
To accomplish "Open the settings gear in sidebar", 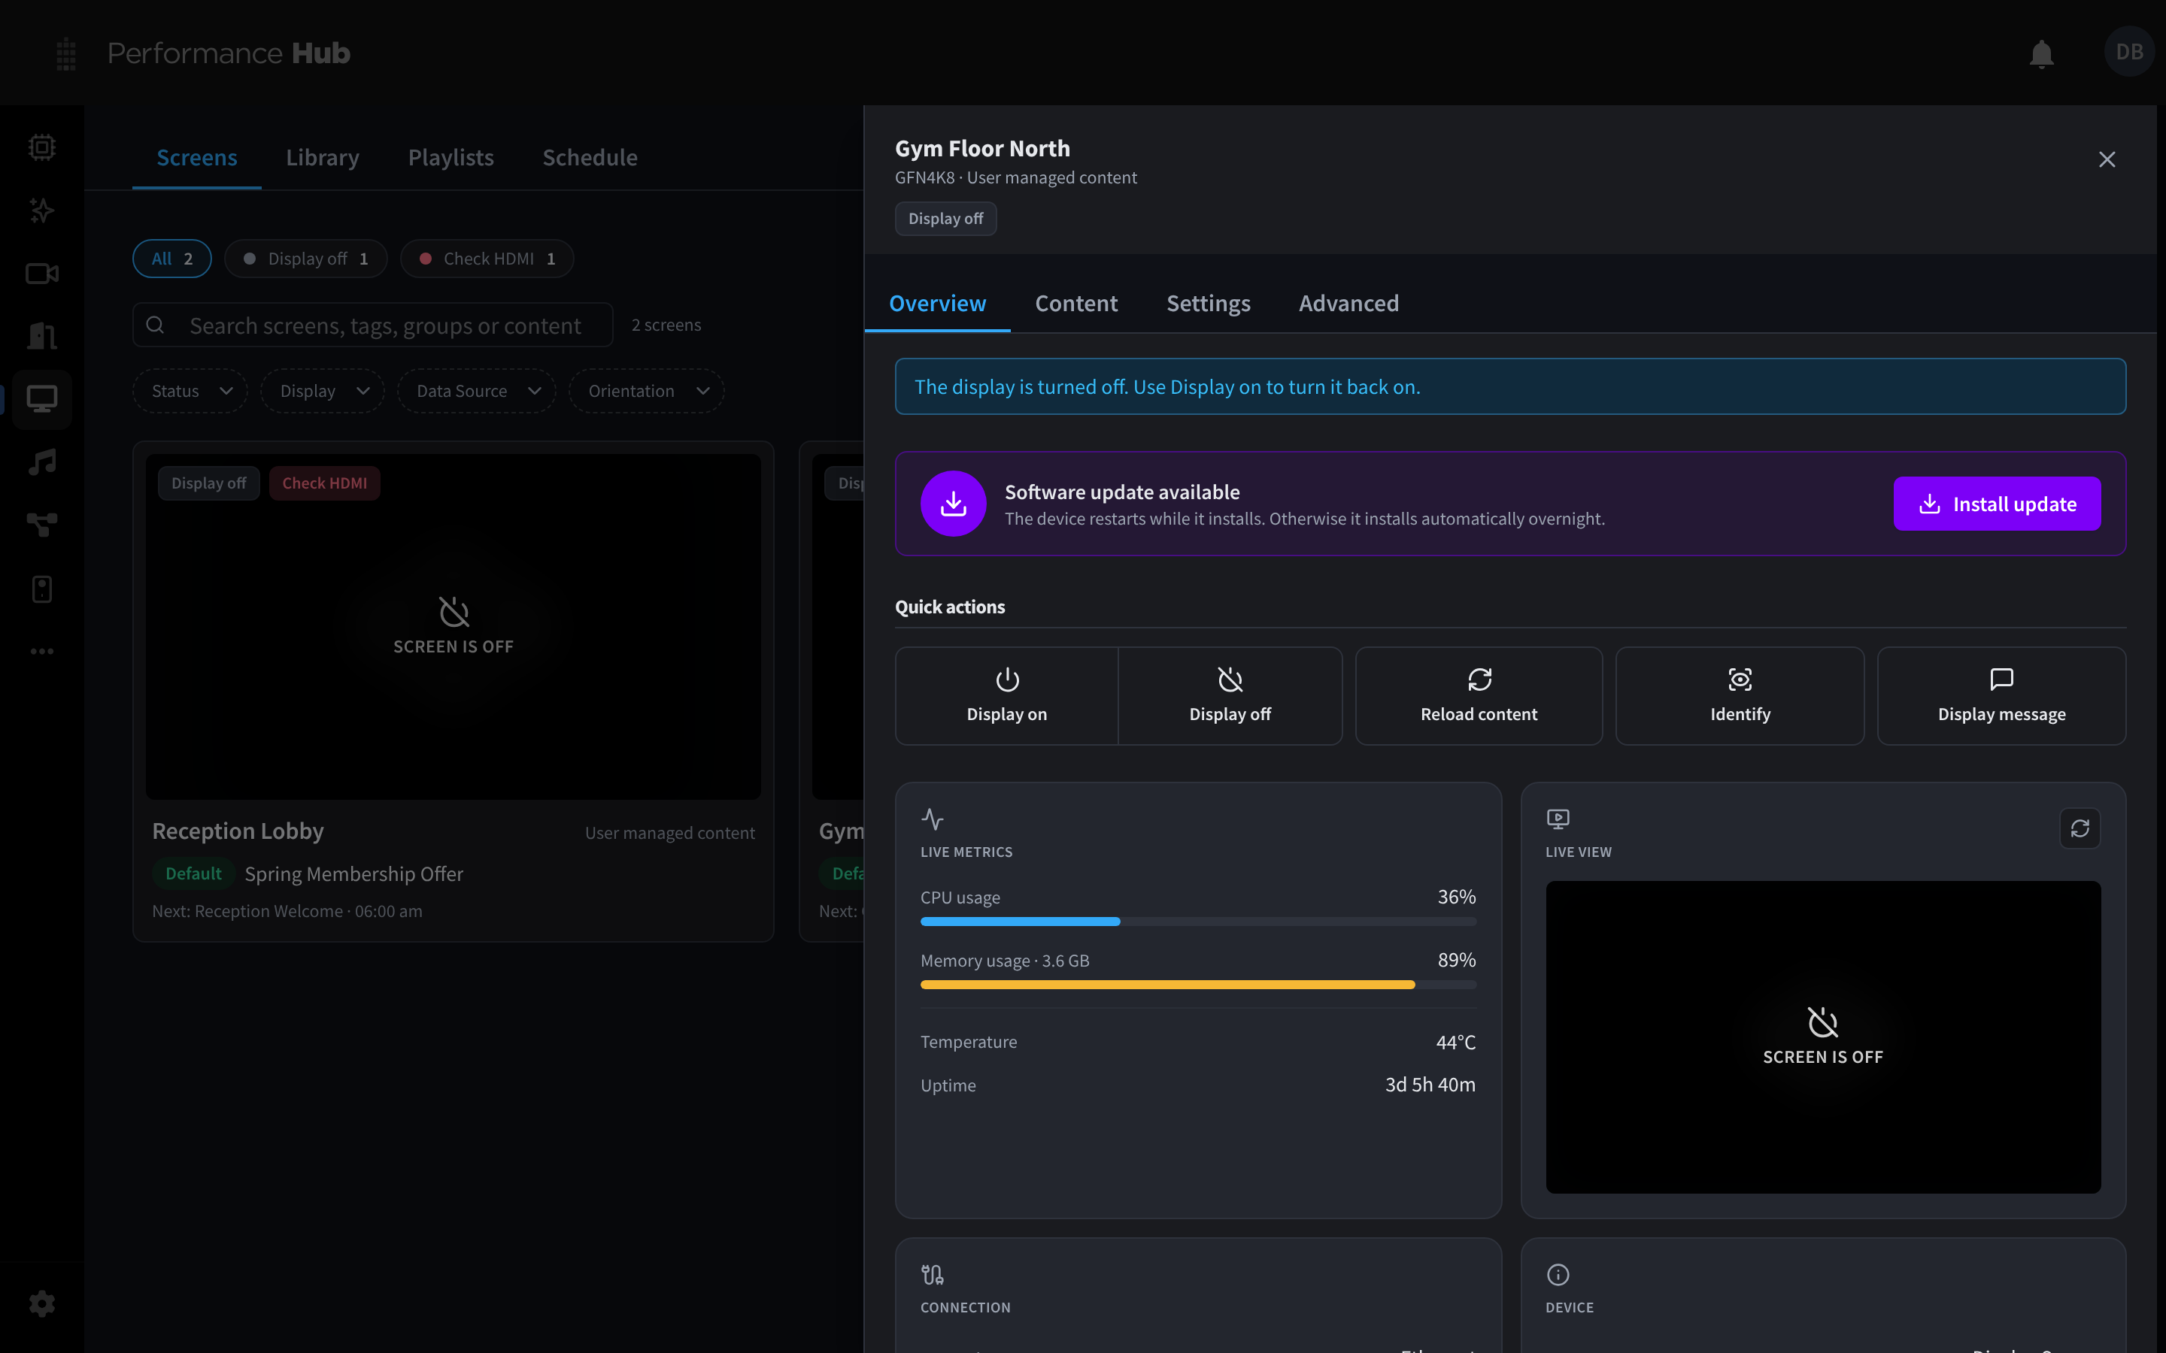I will (42, 1304).
